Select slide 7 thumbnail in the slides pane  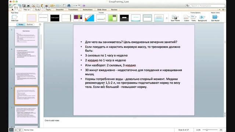point(26,115)
